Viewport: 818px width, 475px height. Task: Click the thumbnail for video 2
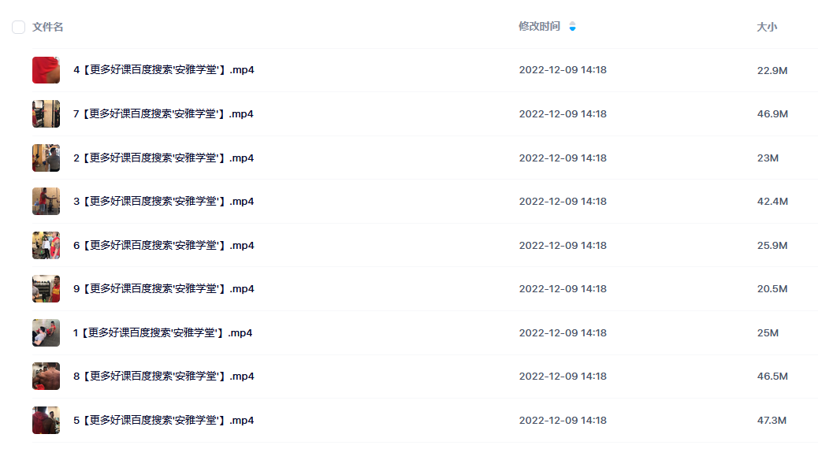46,158
